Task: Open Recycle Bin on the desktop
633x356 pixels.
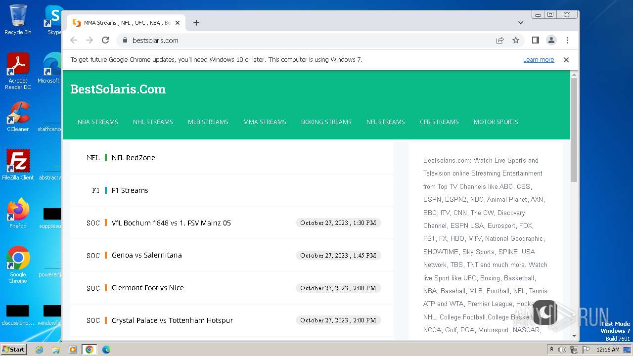Action: (18, 20)
